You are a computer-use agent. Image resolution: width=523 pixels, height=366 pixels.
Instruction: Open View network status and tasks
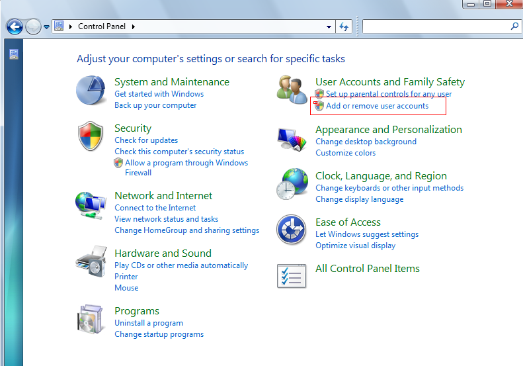[x=167, y=219]
